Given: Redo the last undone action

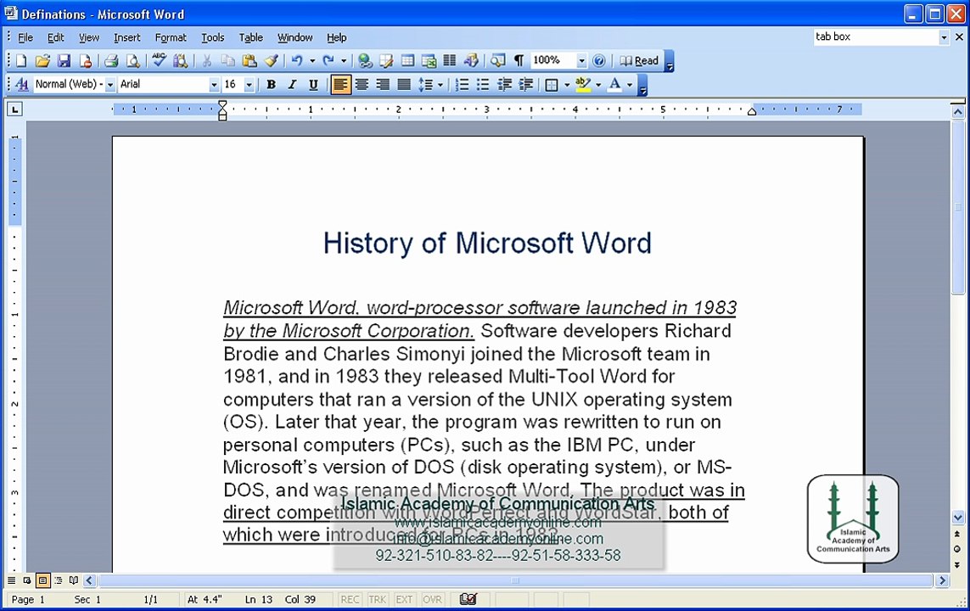Looking at the screenshot, I should [328, 60].
